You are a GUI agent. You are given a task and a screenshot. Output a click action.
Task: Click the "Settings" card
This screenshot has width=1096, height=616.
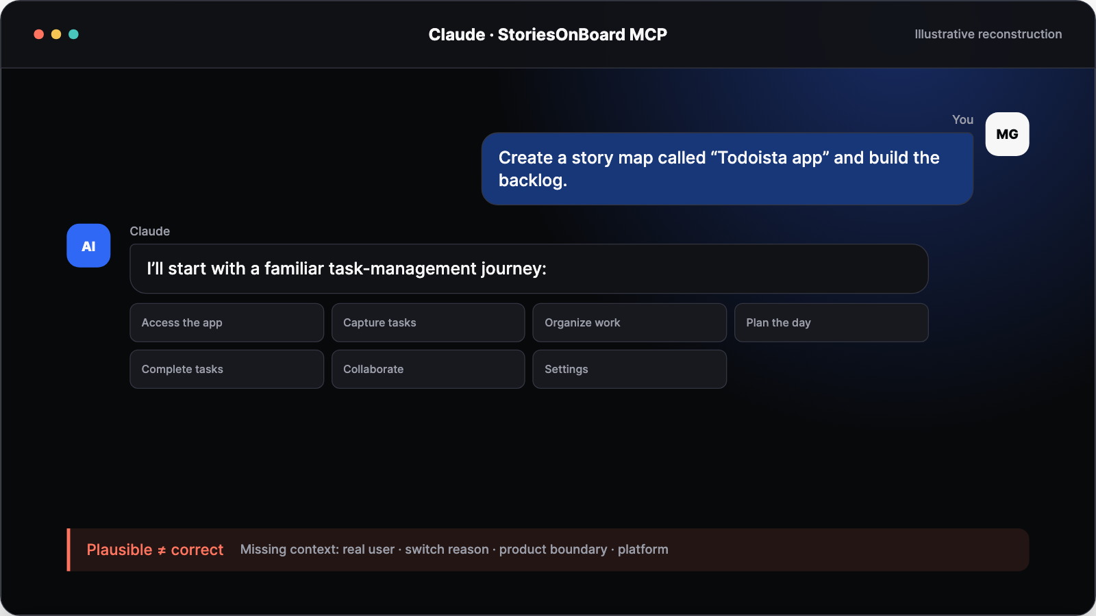point(630,369)
